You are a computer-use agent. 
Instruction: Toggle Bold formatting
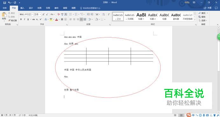click(21, 19)
